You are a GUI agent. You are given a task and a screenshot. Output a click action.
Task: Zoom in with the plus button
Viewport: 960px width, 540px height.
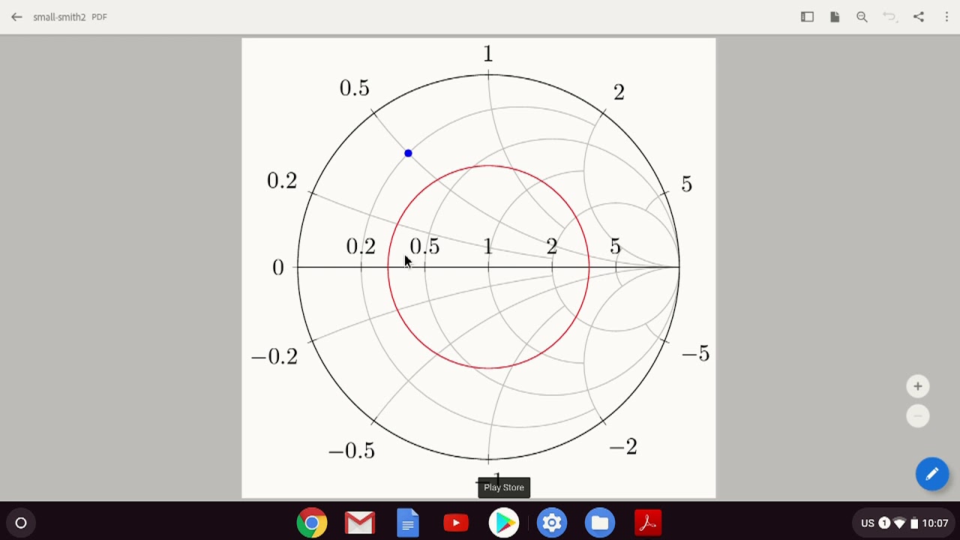917,386
